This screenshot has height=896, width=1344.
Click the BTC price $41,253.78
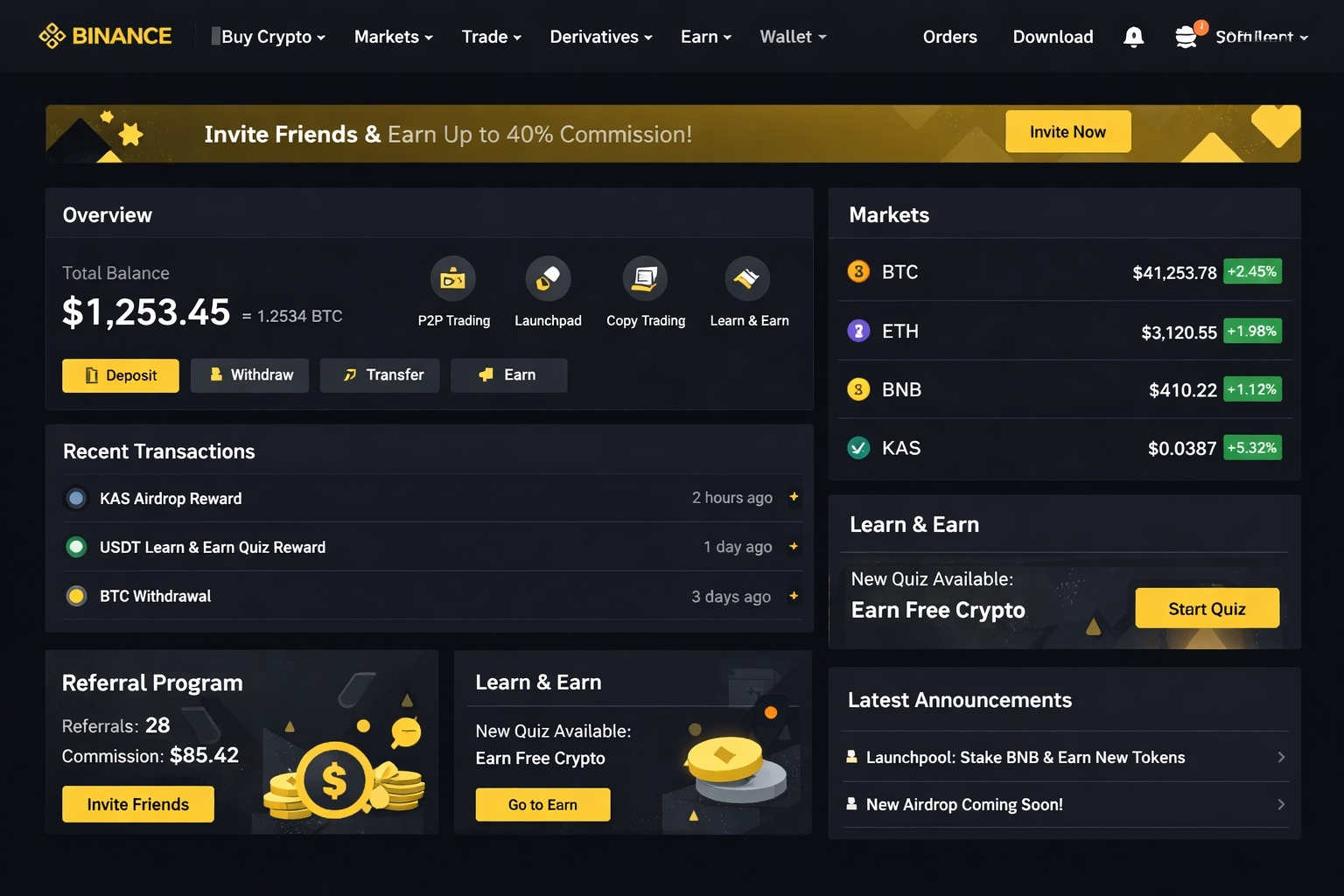click(x=1174, y=273)
